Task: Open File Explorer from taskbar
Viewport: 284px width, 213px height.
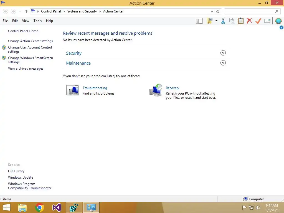Action: click(22, 207)
